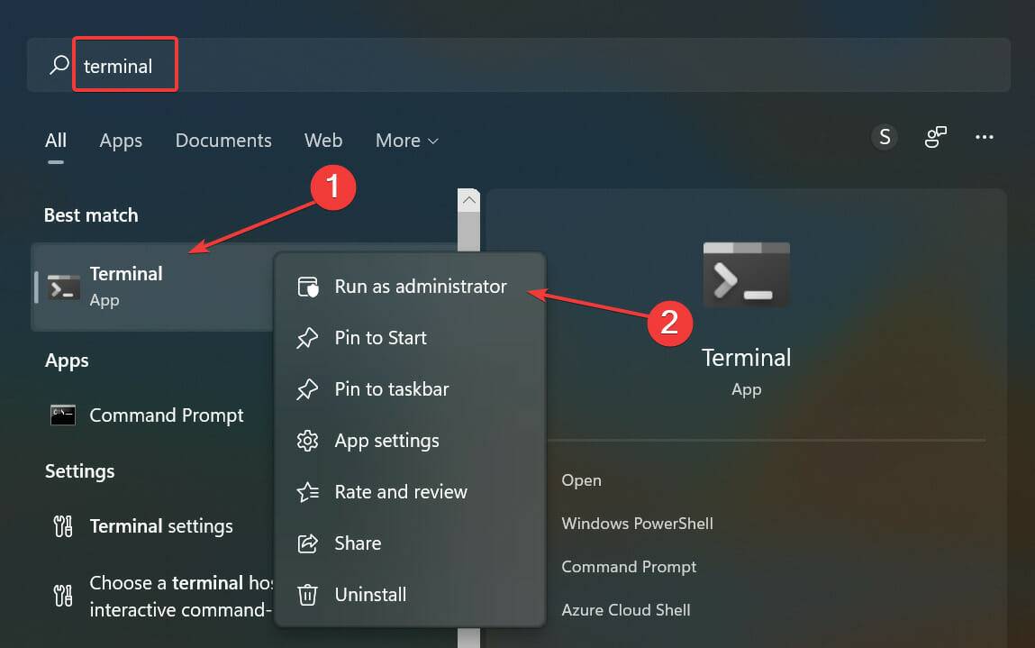Click the large Terminal app icon preview

[746, 274]
